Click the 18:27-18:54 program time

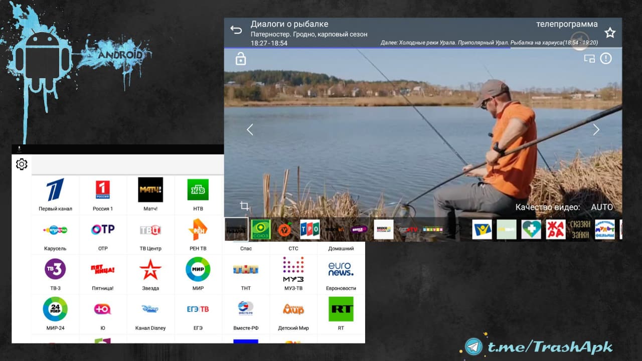[269, 43]
